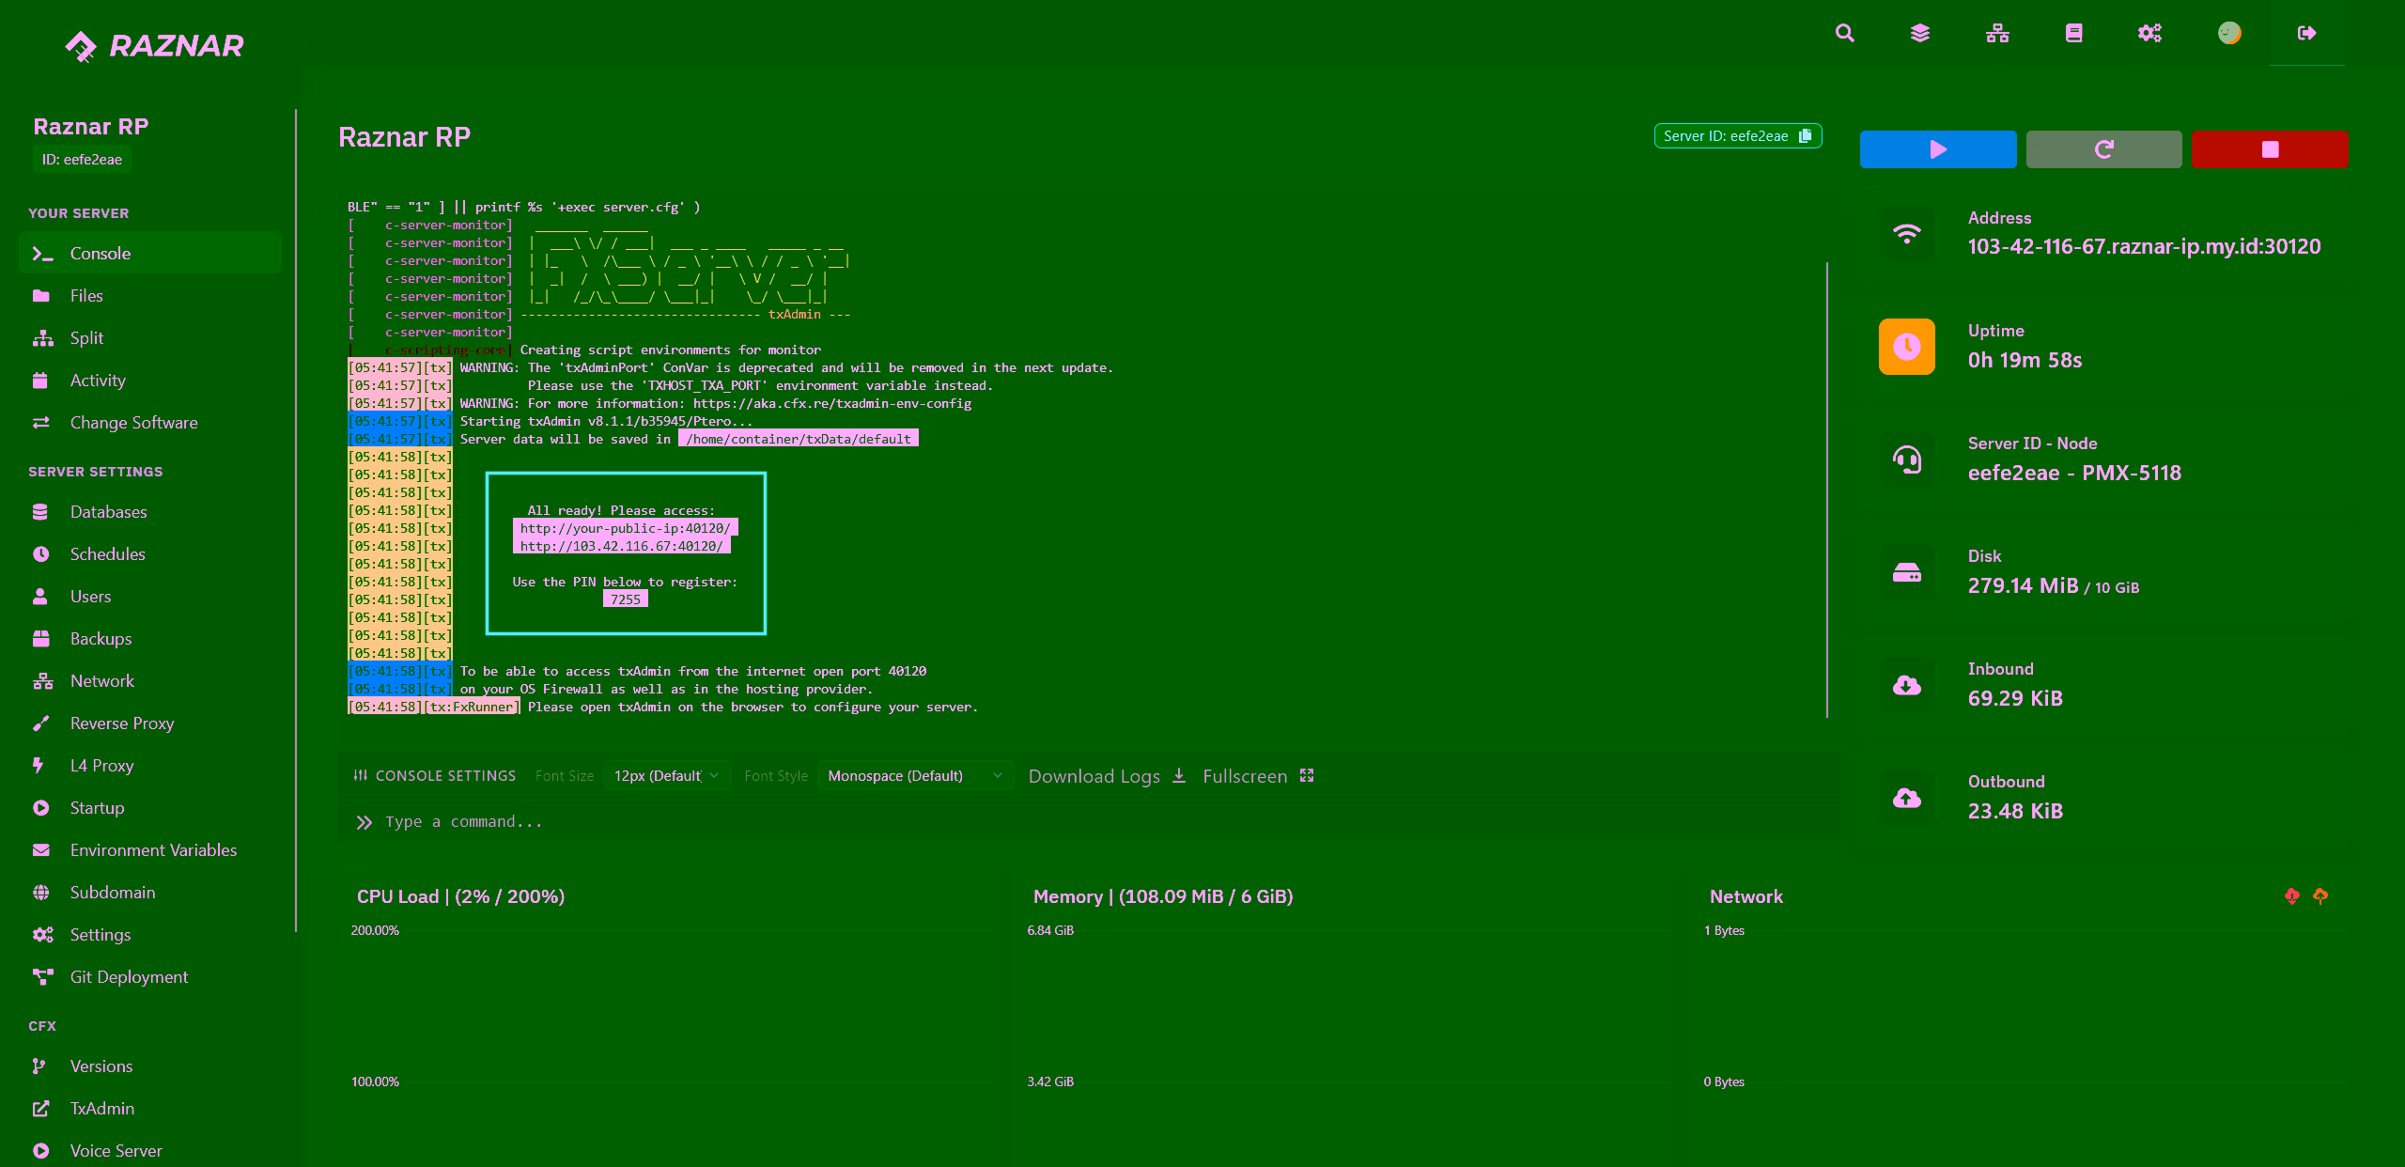Start the server with the blue play button

[x=1938, y=149]
